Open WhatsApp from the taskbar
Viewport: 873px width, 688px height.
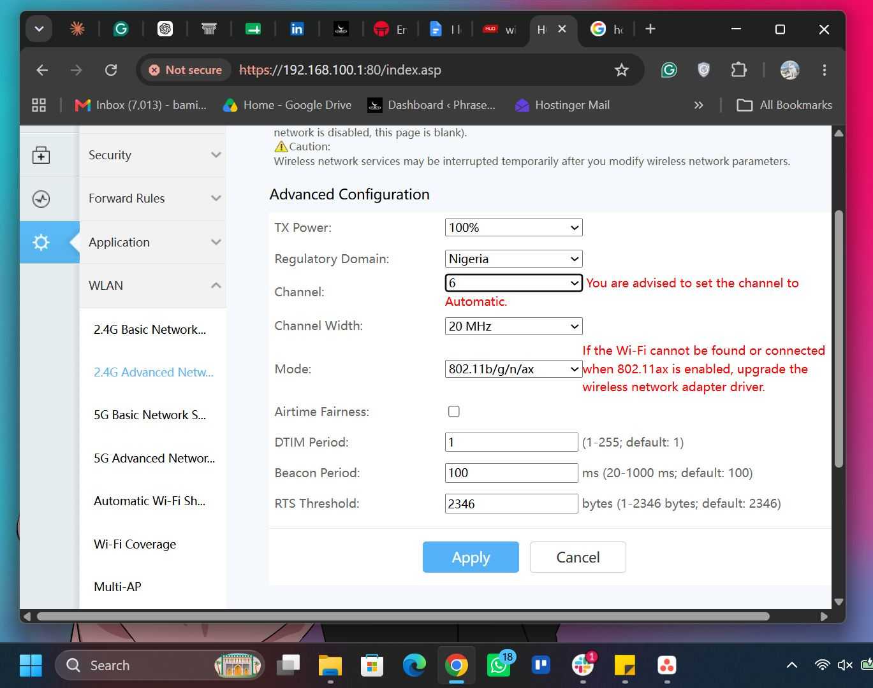click(499, 665)
